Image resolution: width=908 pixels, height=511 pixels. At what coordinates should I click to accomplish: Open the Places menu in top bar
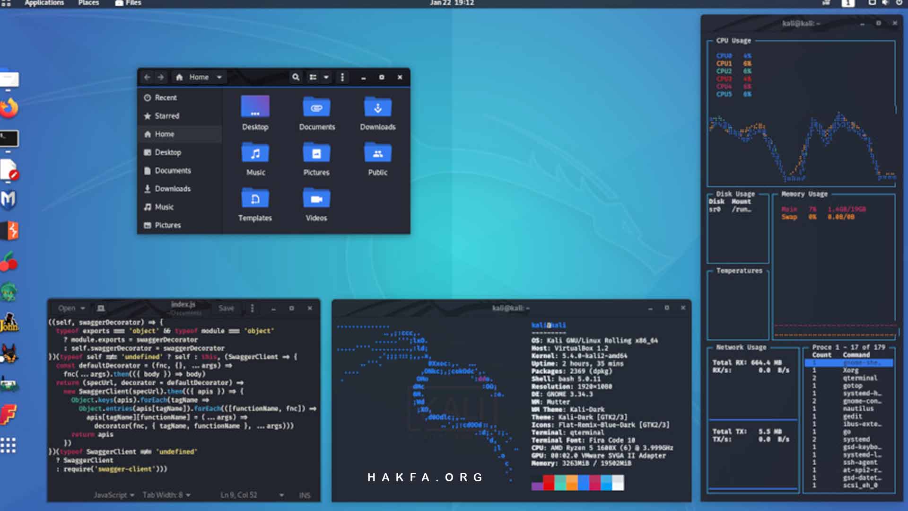click(88, 3)
